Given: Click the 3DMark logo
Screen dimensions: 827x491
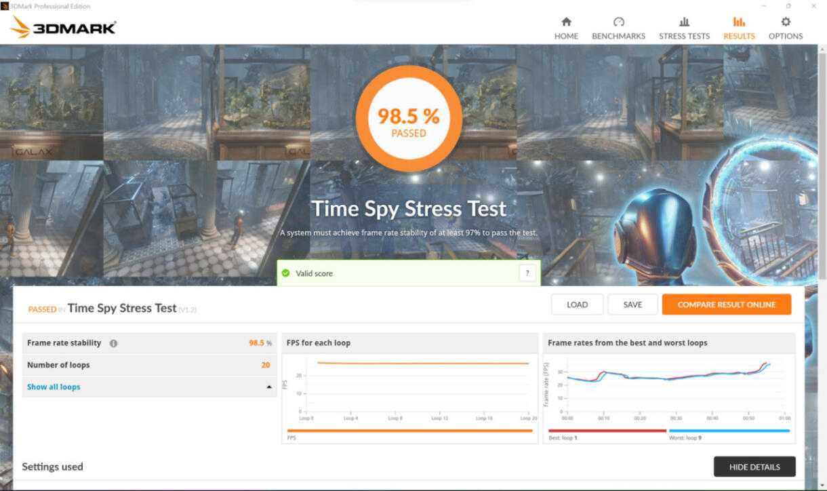Looking at the screenshot, I should [64, 27].
